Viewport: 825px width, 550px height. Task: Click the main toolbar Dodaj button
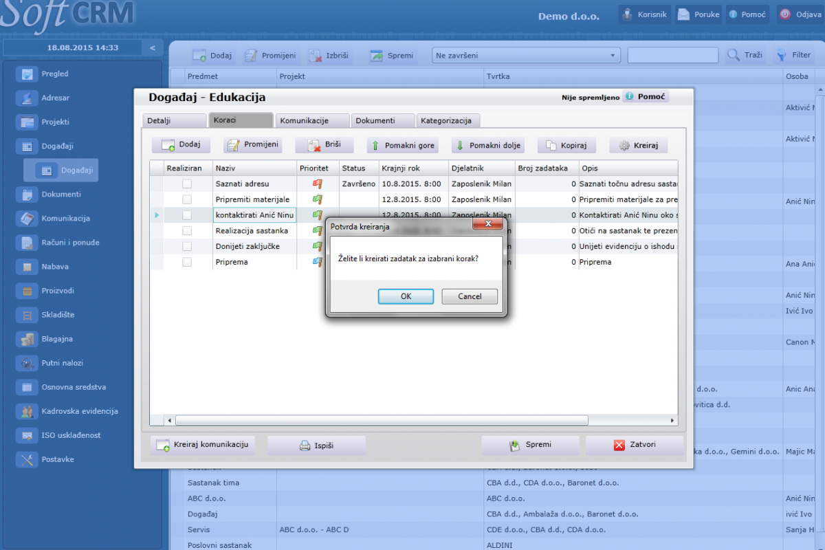212,56
